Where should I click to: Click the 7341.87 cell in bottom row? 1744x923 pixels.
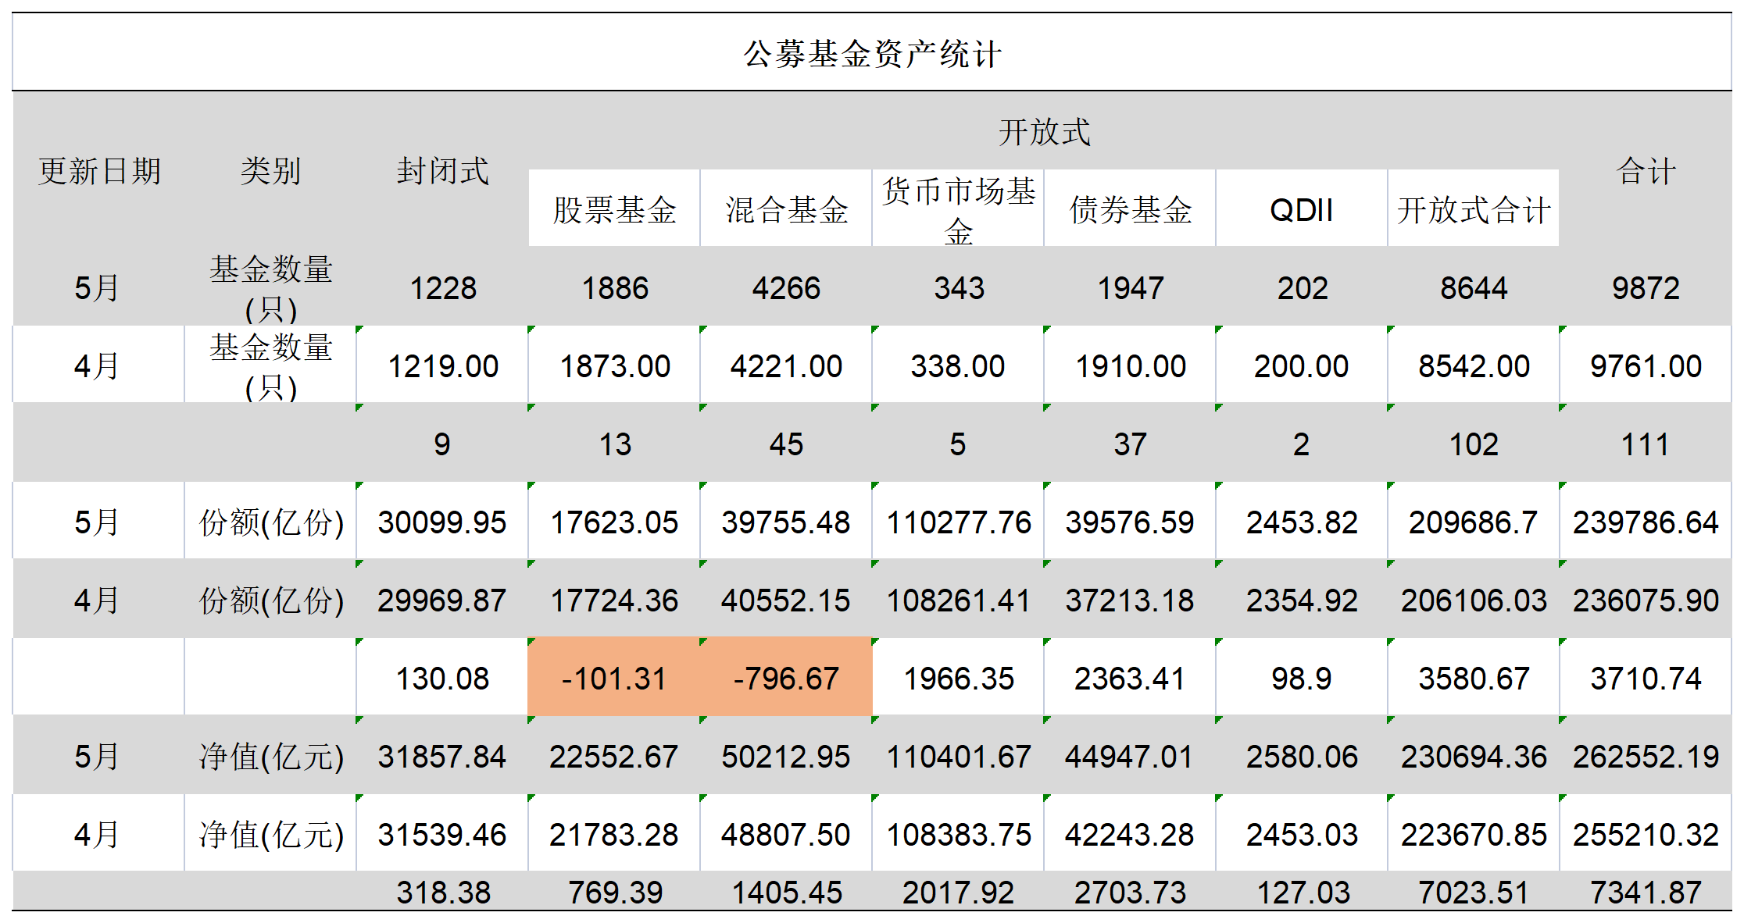coord(1646,892)
